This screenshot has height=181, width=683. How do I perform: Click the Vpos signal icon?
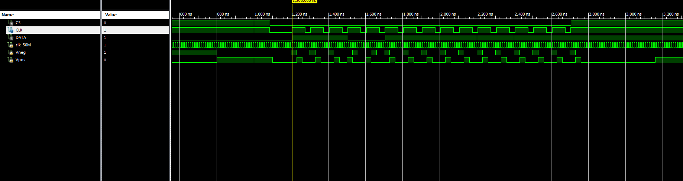[10, 60]
